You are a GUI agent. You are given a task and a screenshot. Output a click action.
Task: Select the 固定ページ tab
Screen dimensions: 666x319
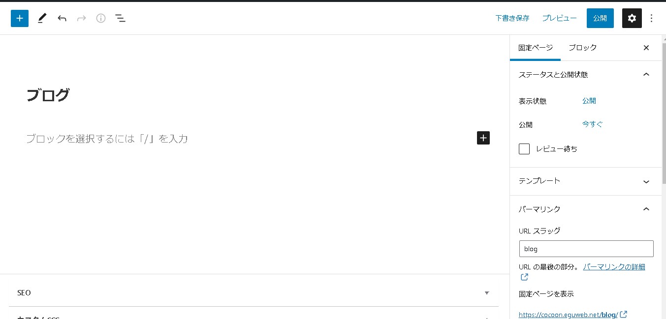point(536,48)
